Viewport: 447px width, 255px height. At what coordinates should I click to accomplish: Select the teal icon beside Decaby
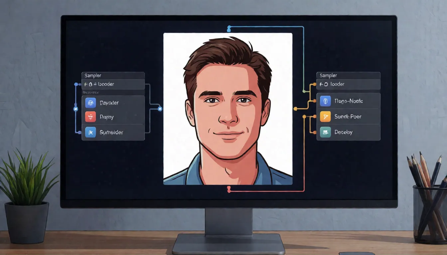pyautogui.click(x=325, y=132)
